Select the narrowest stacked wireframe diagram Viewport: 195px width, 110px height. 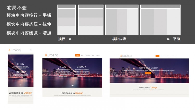click(x=67, y=20)
